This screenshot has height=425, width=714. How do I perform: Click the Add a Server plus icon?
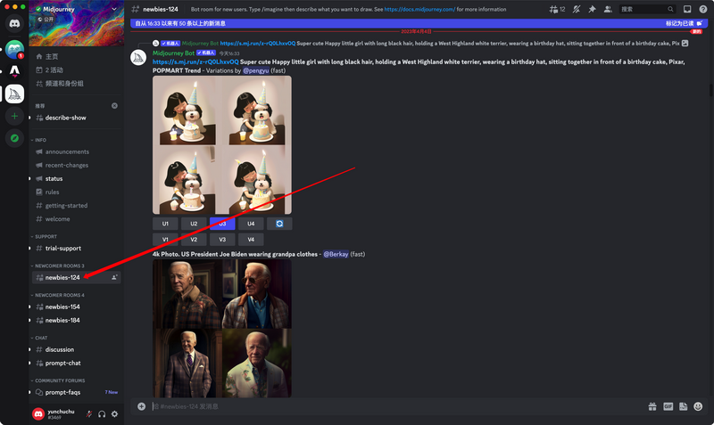click(14, 116)
